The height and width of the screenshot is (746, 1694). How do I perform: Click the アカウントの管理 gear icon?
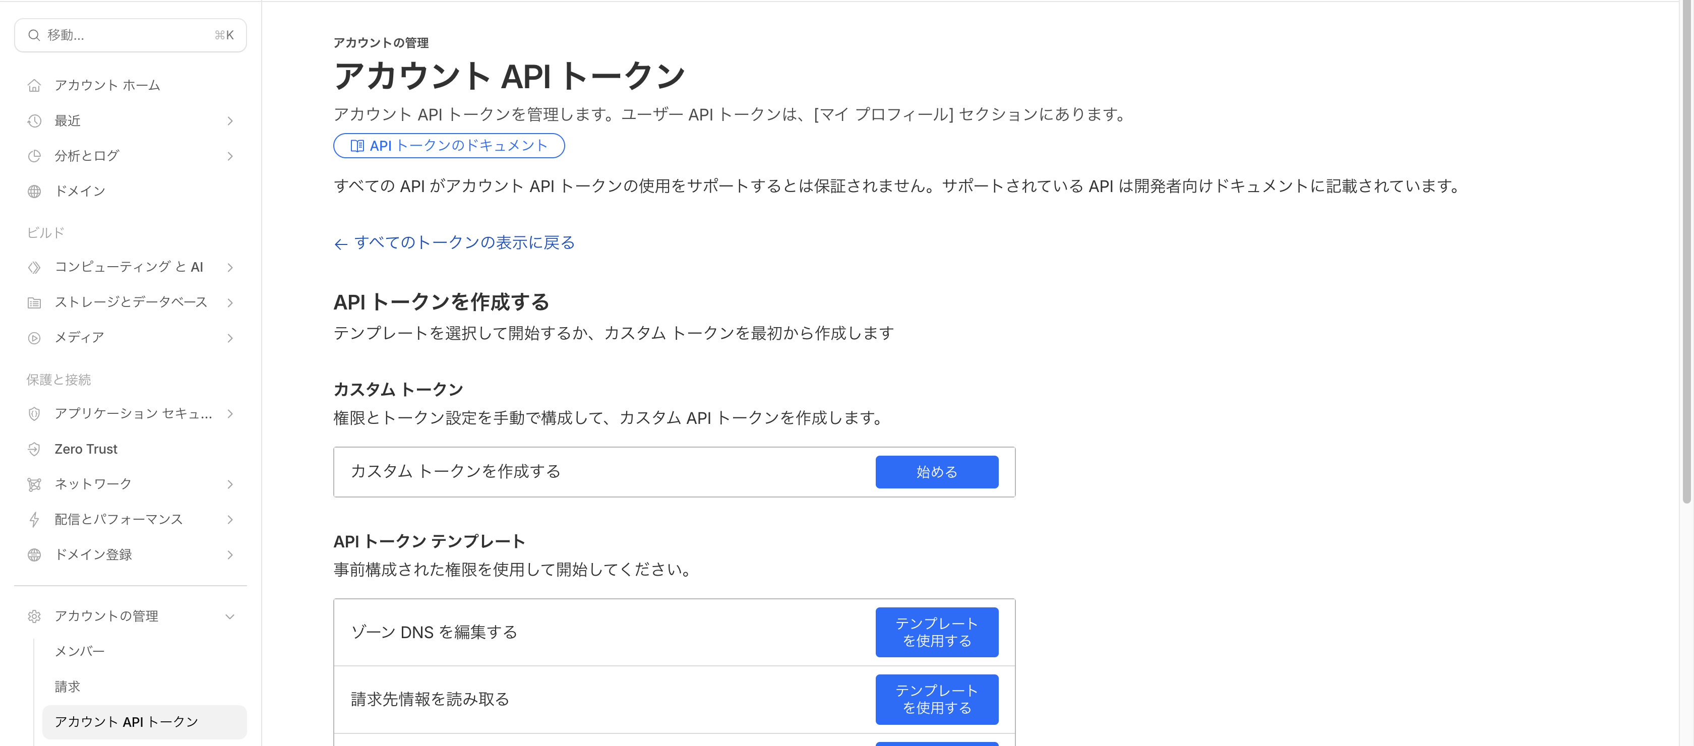coord(34,616)
